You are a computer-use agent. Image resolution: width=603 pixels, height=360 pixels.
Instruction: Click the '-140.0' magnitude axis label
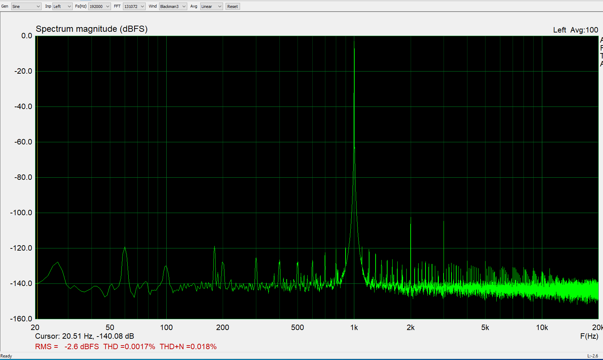[x=21, y=283]
